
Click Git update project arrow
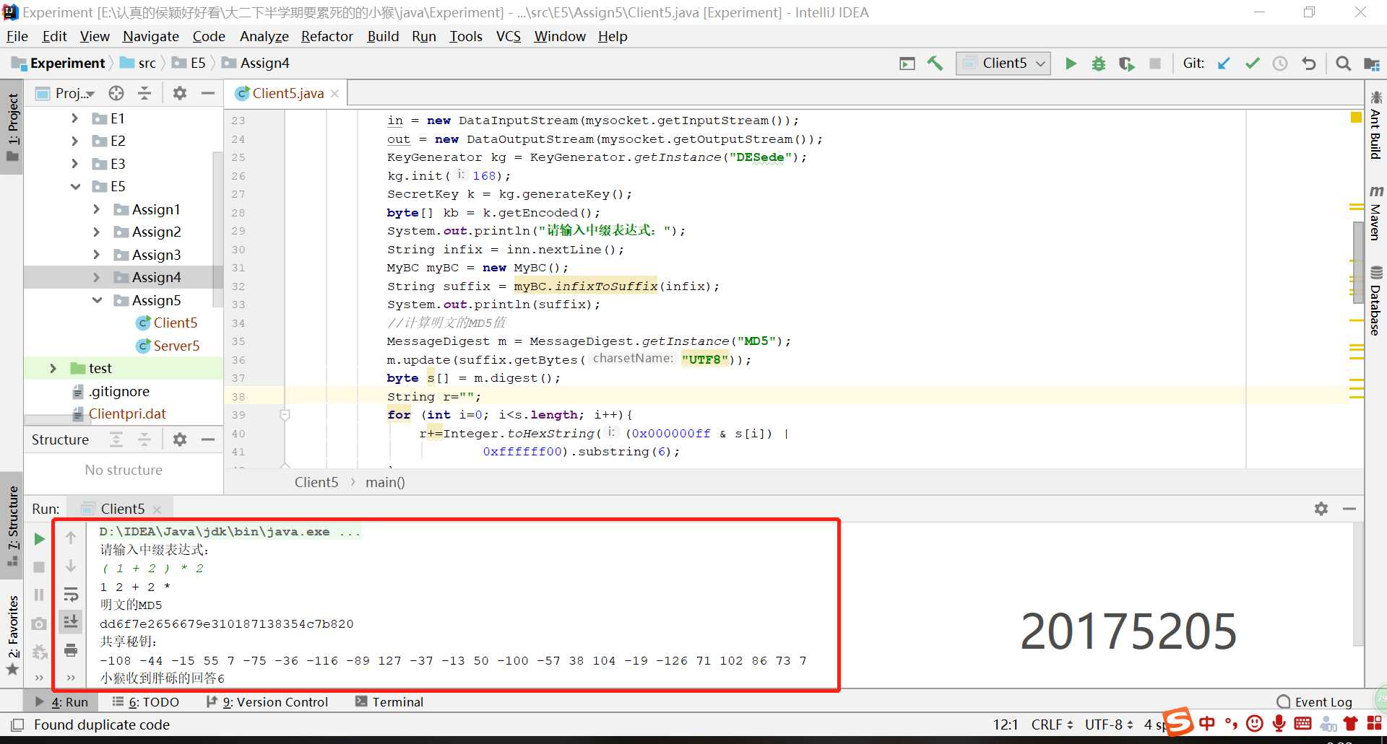(1224, 64)
